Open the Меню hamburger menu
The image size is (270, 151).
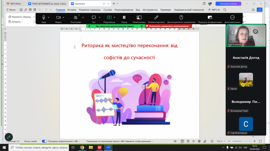[11, 10]
